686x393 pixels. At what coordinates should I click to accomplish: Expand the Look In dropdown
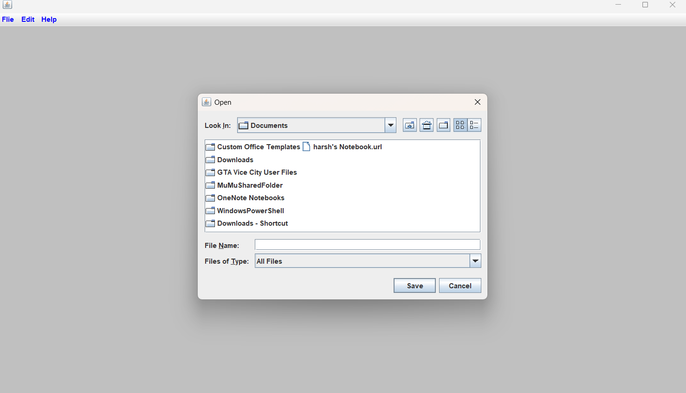(x=390, y=125)
